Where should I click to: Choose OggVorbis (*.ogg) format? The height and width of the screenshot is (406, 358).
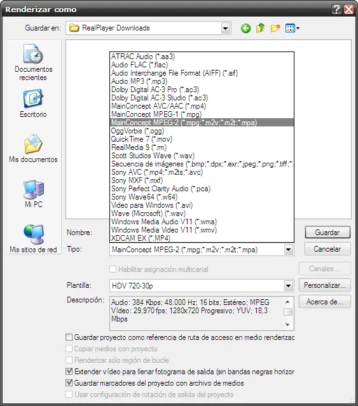pos(202,131)
